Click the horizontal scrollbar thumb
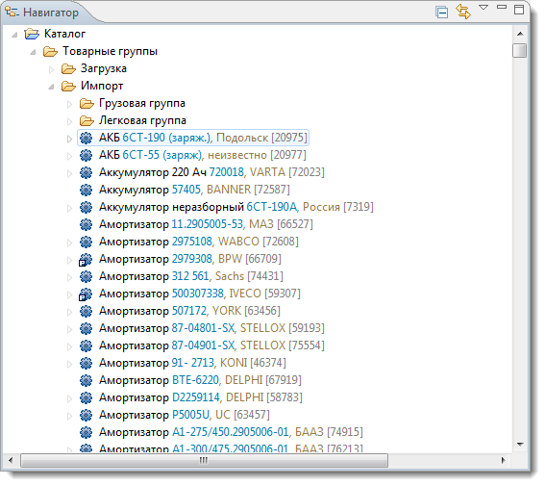545x486 pixels. click(204, 461)
